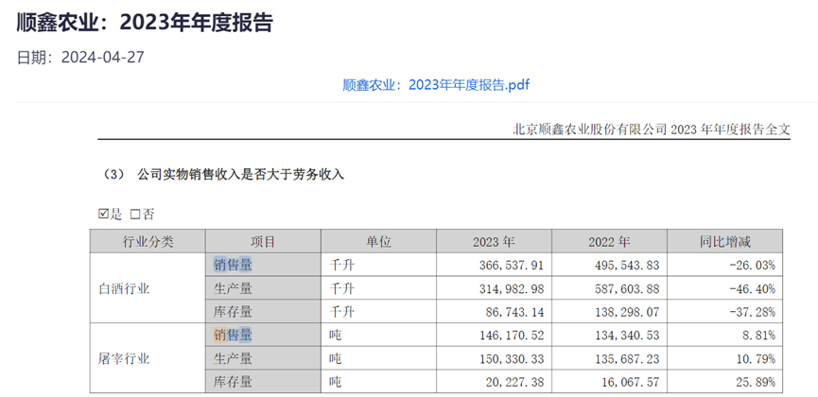Click the percentage 10.79%
Image resolution: width=818 pixels, height=397 pixels.
click(x=756, y=359)
